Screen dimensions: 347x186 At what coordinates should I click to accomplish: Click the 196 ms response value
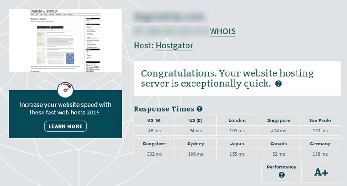click(196, 154)
